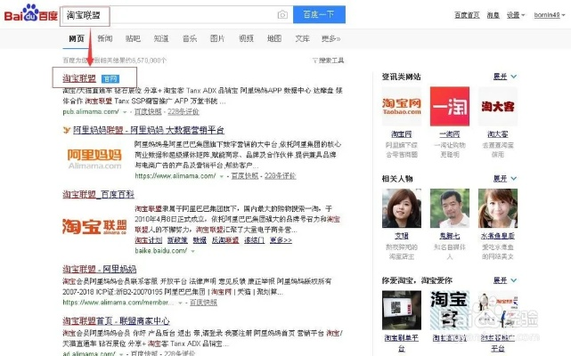Image resolution: width=571 pixels, height=356 pixels.
Task: Open 阿里妈妈联盟 大数据营销平台 result
Action: point(149,130)
